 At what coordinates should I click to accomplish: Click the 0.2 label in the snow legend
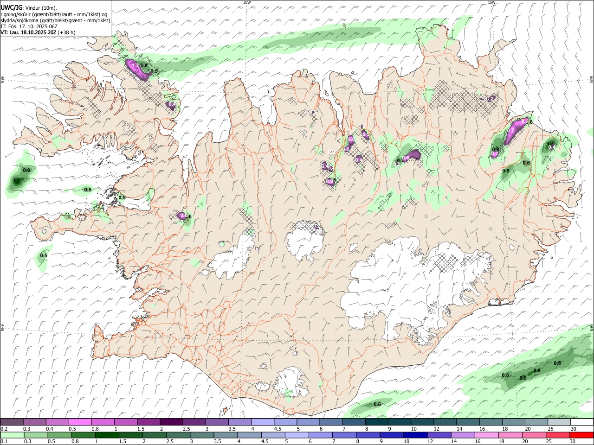tap(4, 429)
